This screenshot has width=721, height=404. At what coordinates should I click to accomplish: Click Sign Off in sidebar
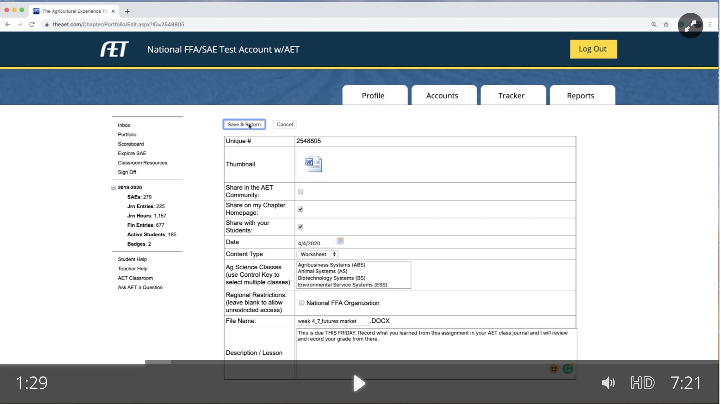(127, 172)
